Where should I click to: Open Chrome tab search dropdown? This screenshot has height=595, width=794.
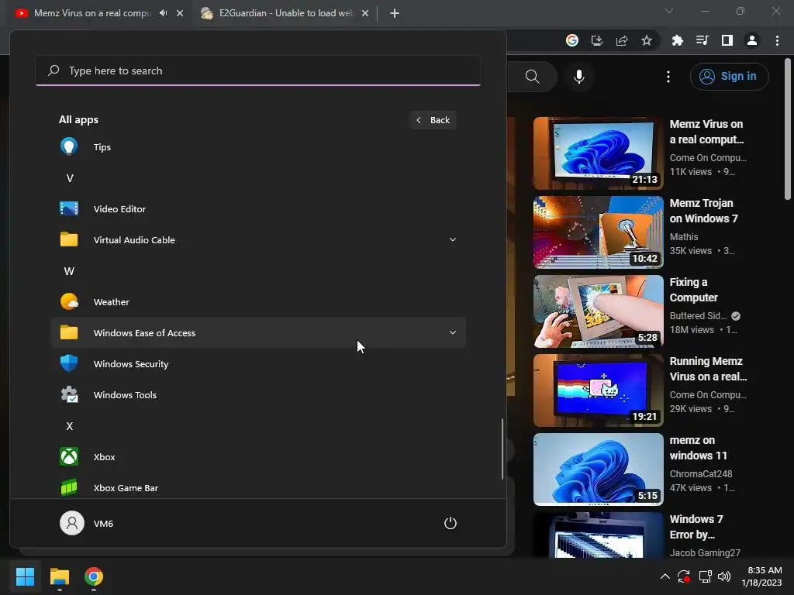coord(669,11)
